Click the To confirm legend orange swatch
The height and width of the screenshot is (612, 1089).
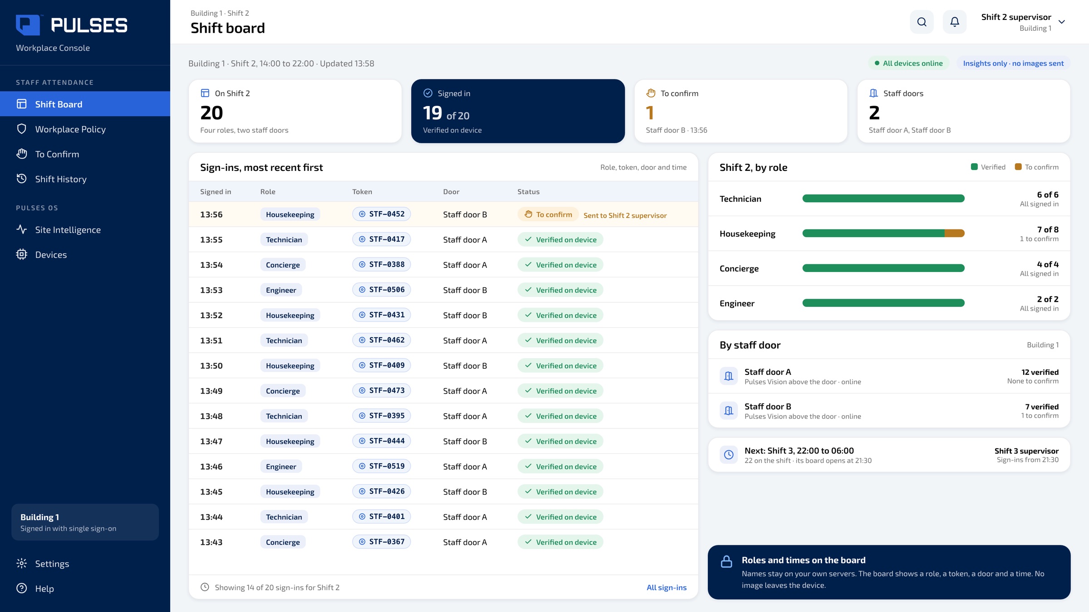click(1018, 167)
